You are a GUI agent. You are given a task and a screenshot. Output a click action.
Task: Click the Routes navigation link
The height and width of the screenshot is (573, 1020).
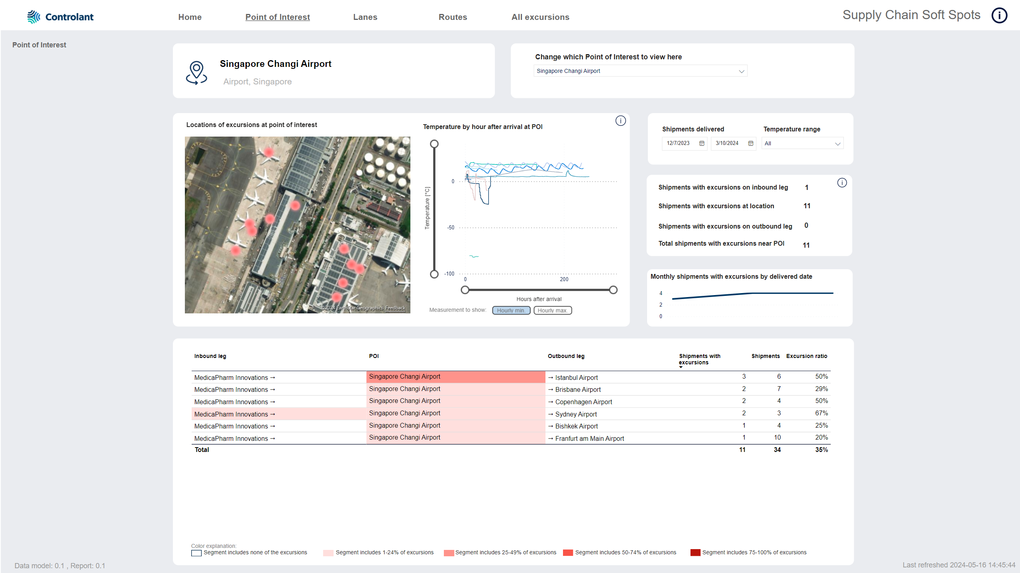pyautogui.click(x=451, y=17)
